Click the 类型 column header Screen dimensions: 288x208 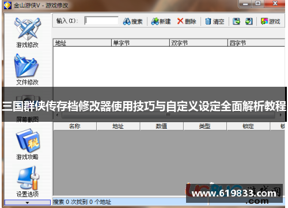click(x=205, y=126)
